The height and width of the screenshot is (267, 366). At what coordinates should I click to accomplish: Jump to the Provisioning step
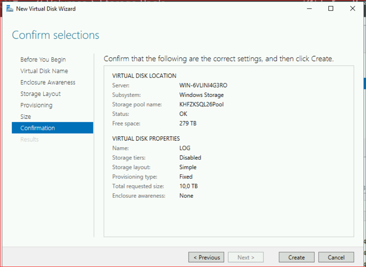click(x=36, y=105)
